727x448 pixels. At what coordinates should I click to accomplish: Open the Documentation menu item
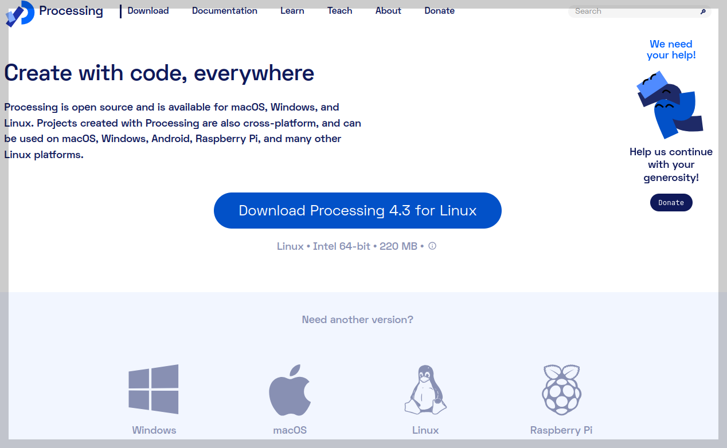225,11
